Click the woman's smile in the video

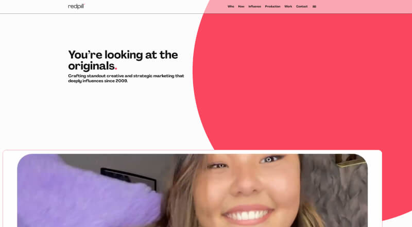[x=247, y=214]
